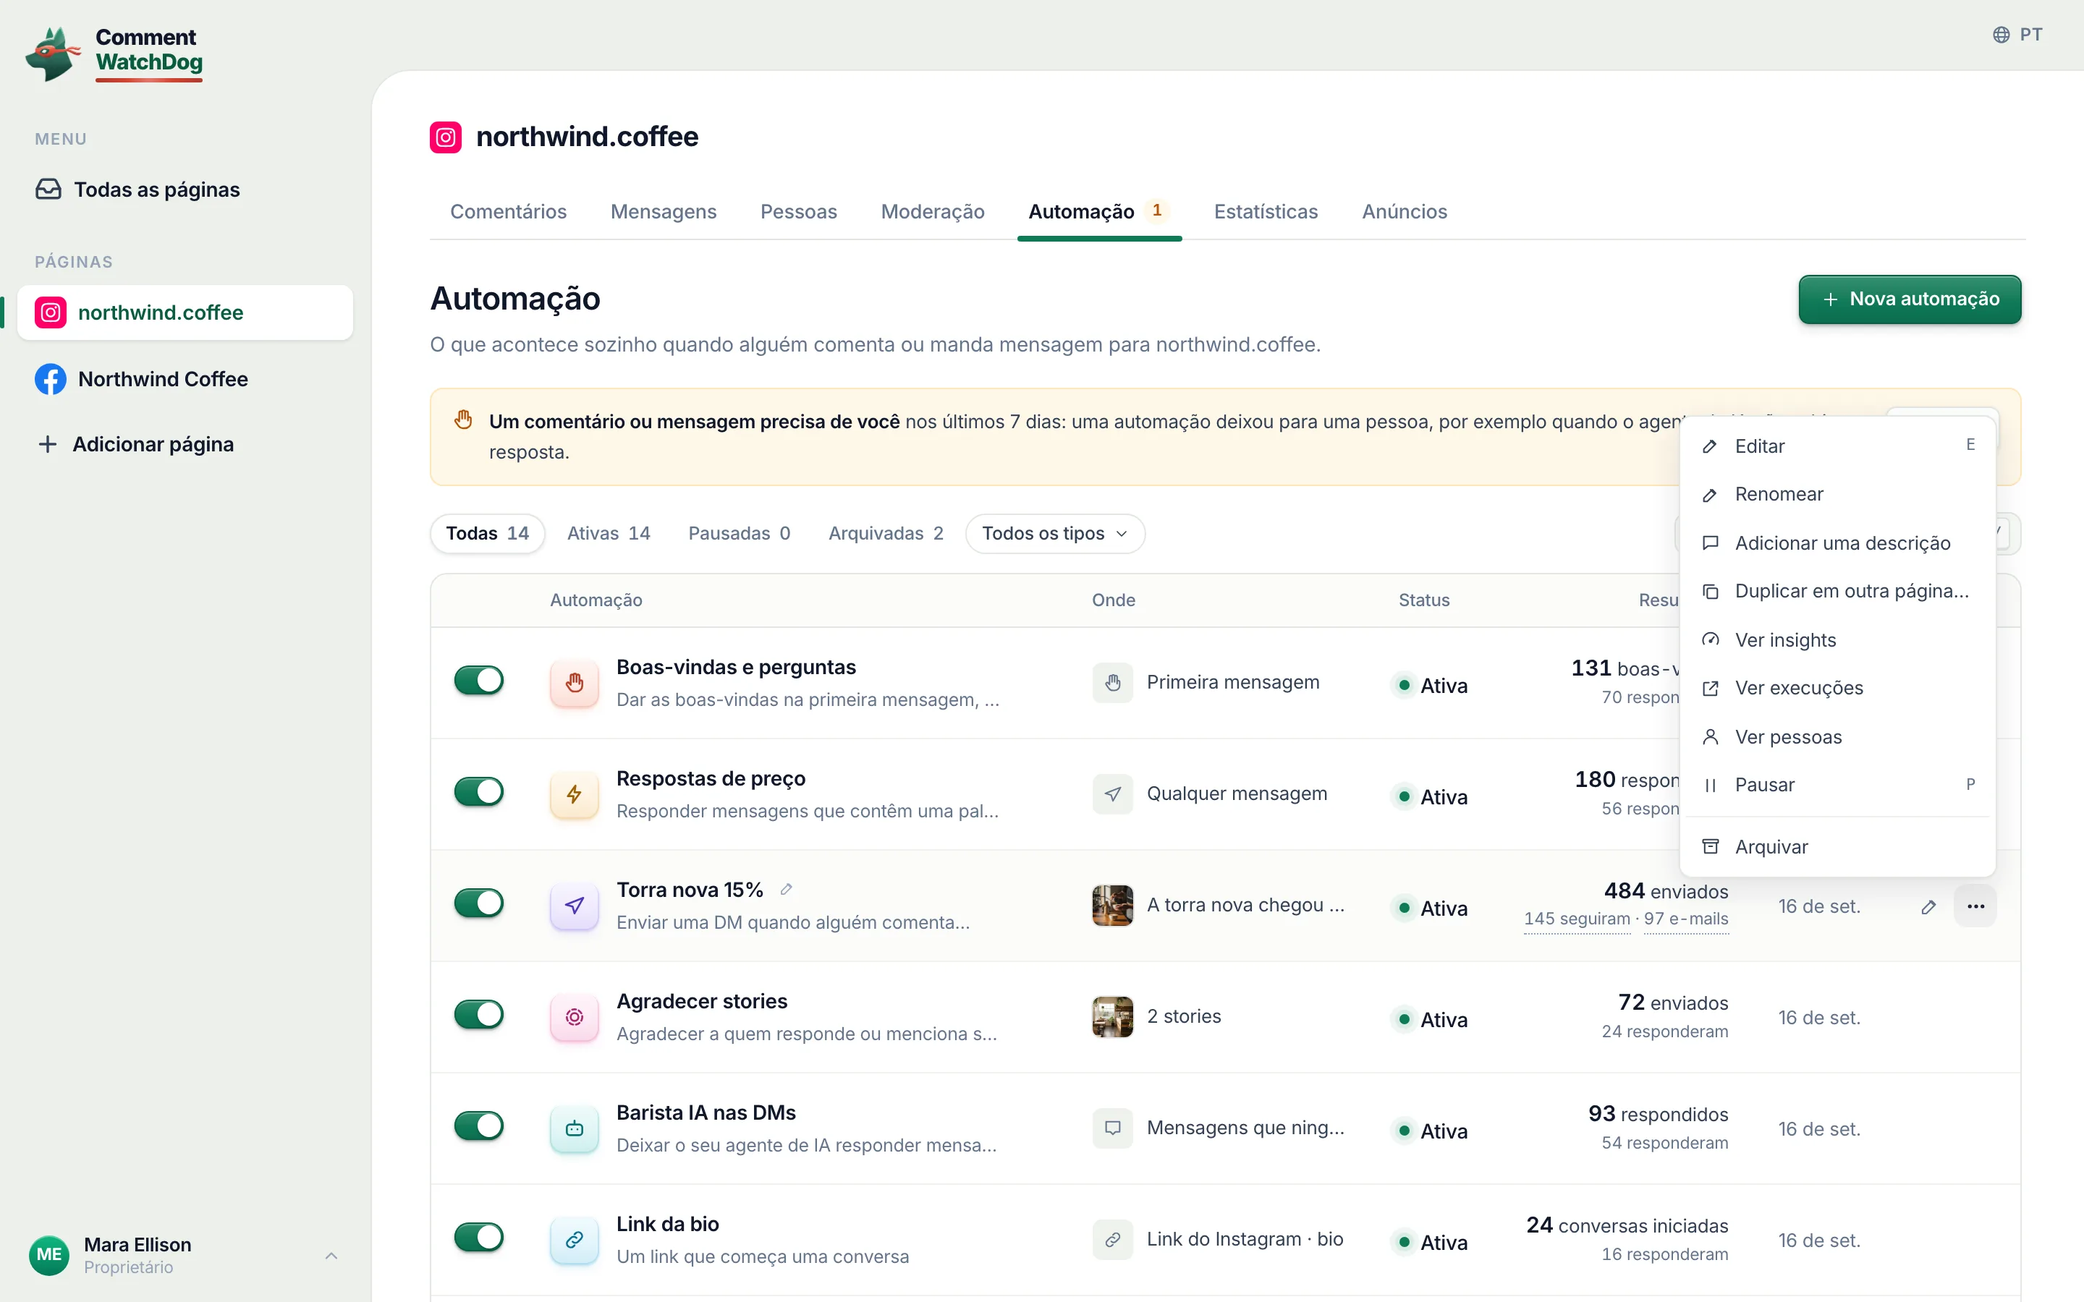Click the hand icon in the warning banner
Image resolution: width=2084 pixels, height=1302 pixels.
pyautogui.click(x=463, y=420)
